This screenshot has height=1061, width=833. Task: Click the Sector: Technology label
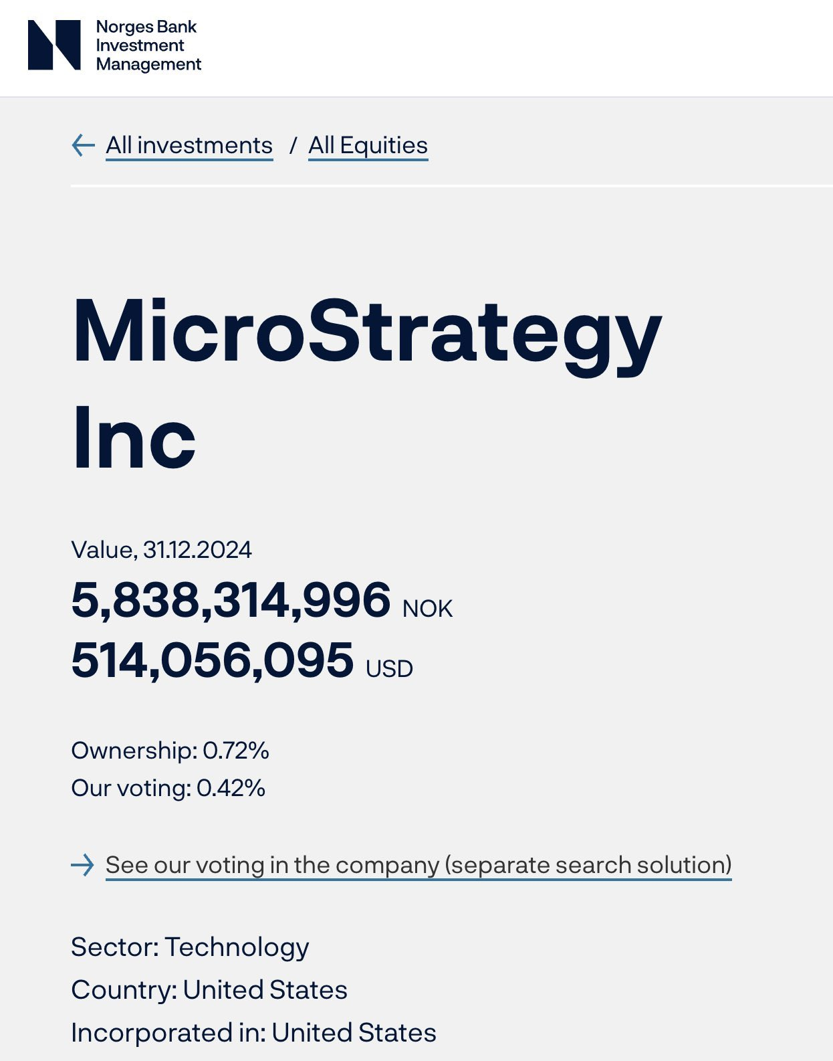pyautogui.click(x=191, y=947)
